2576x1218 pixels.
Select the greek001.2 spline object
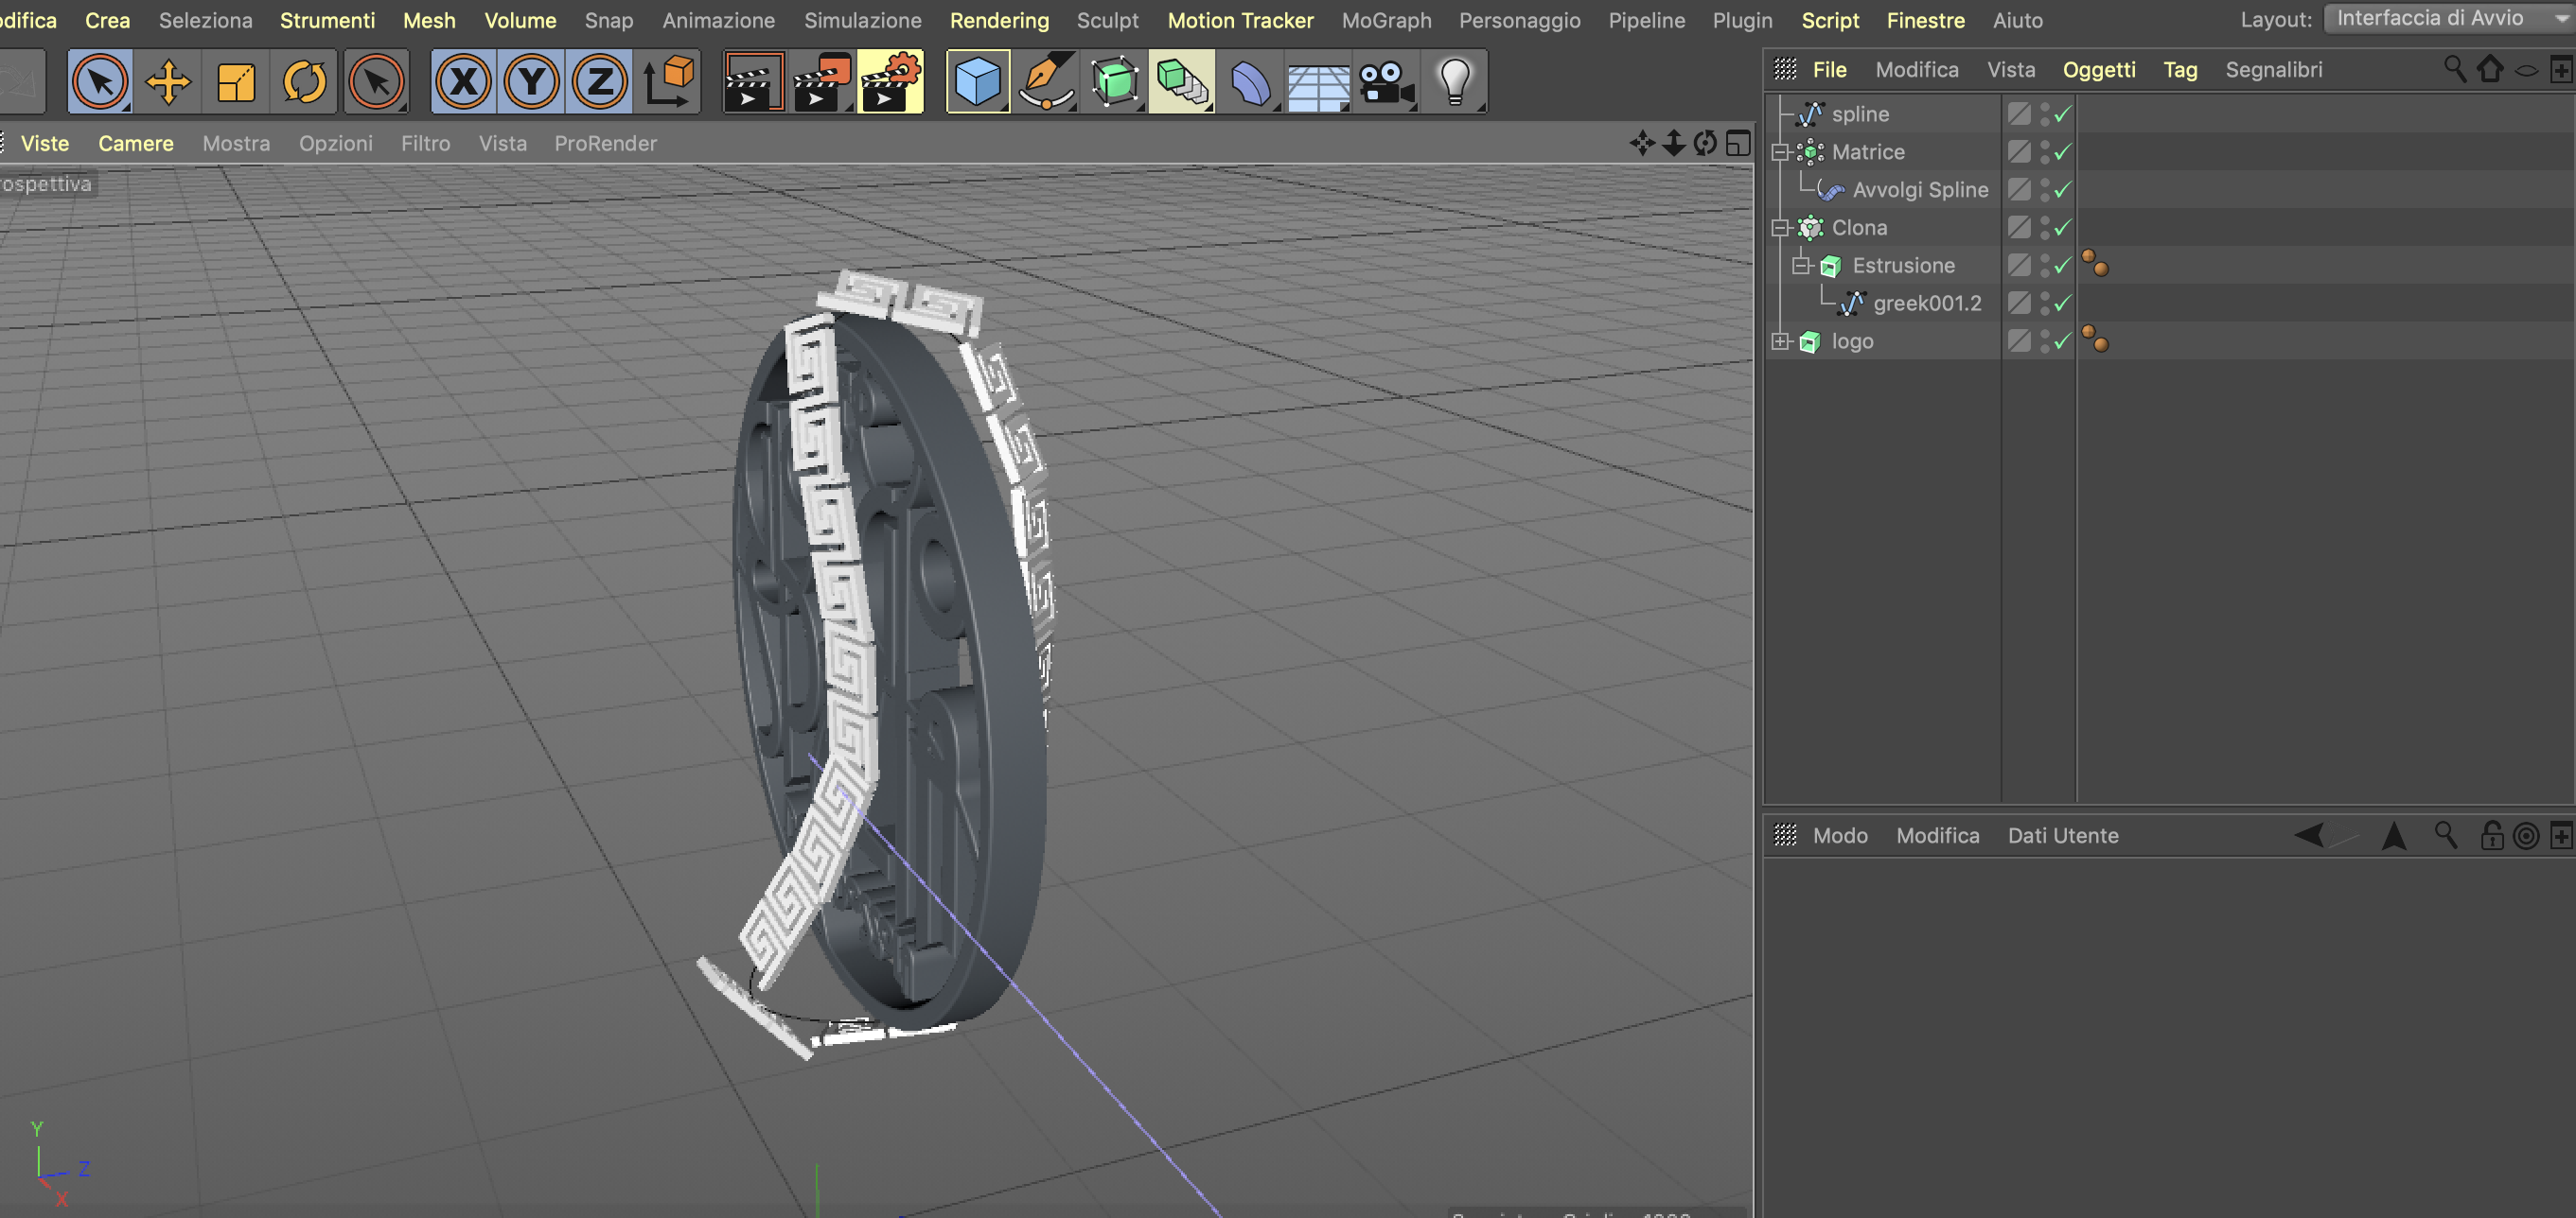tap(1926, 304)
